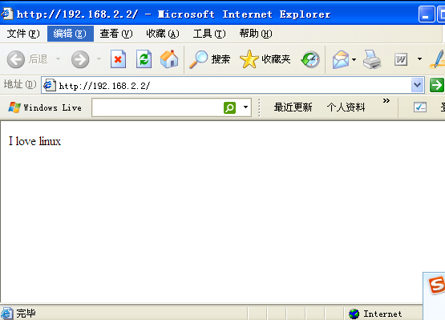Open the address bar URL dropdown
Screen dimensions: 445x320
(x=417, y=85)
